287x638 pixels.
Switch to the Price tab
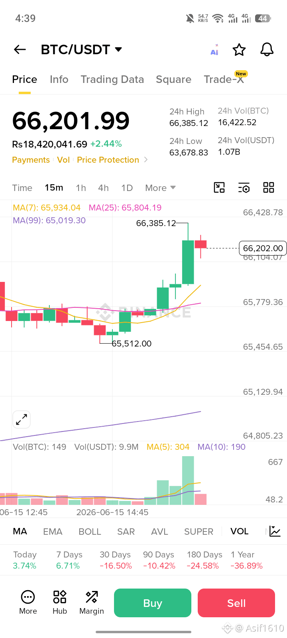[25, 79]
